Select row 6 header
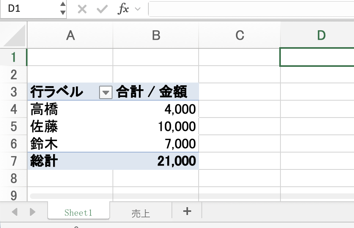 [13, 144]
